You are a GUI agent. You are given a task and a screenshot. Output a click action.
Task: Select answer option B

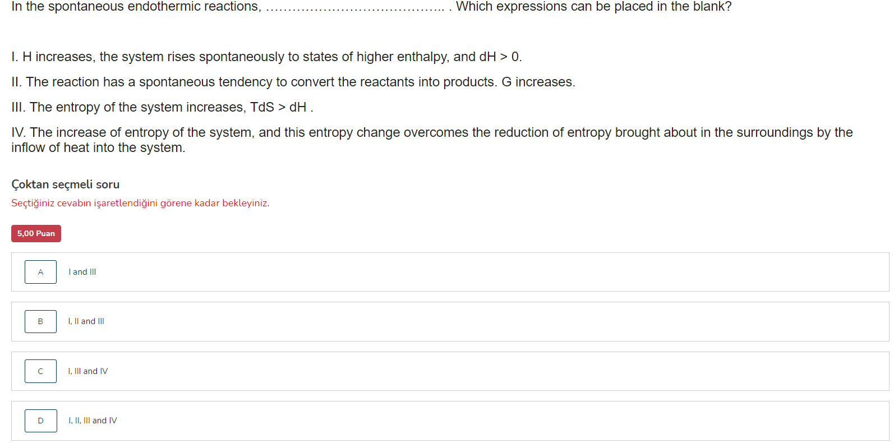(40, 321)
